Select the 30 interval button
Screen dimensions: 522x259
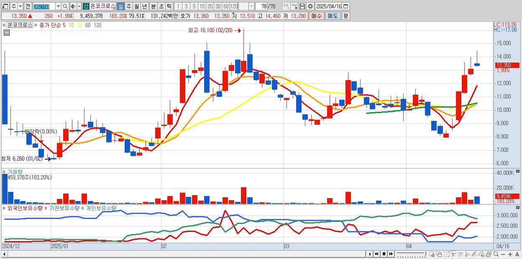coord(218,6)
